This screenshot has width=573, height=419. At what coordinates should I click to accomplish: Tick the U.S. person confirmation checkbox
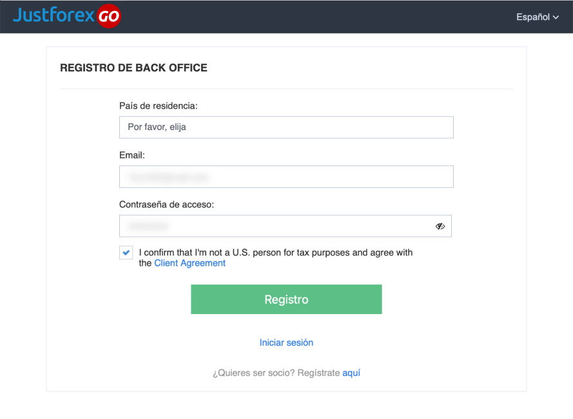(x=126, y=252)
